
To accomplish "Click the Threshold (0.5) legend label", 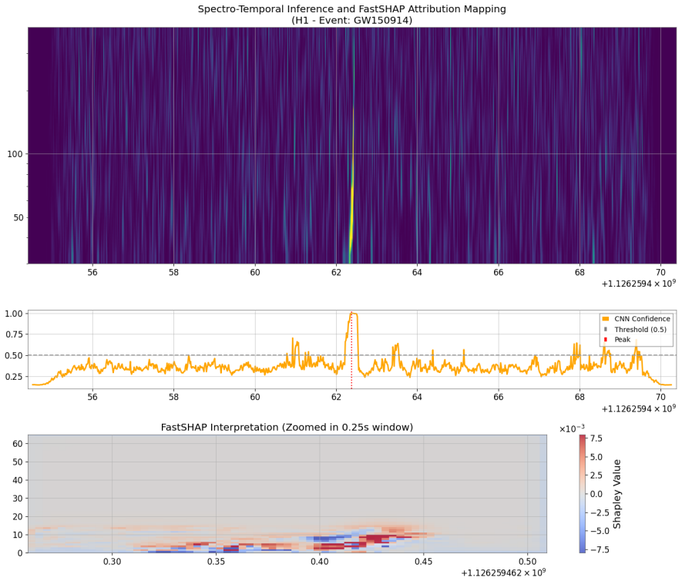I will click(x=640, y=330).
